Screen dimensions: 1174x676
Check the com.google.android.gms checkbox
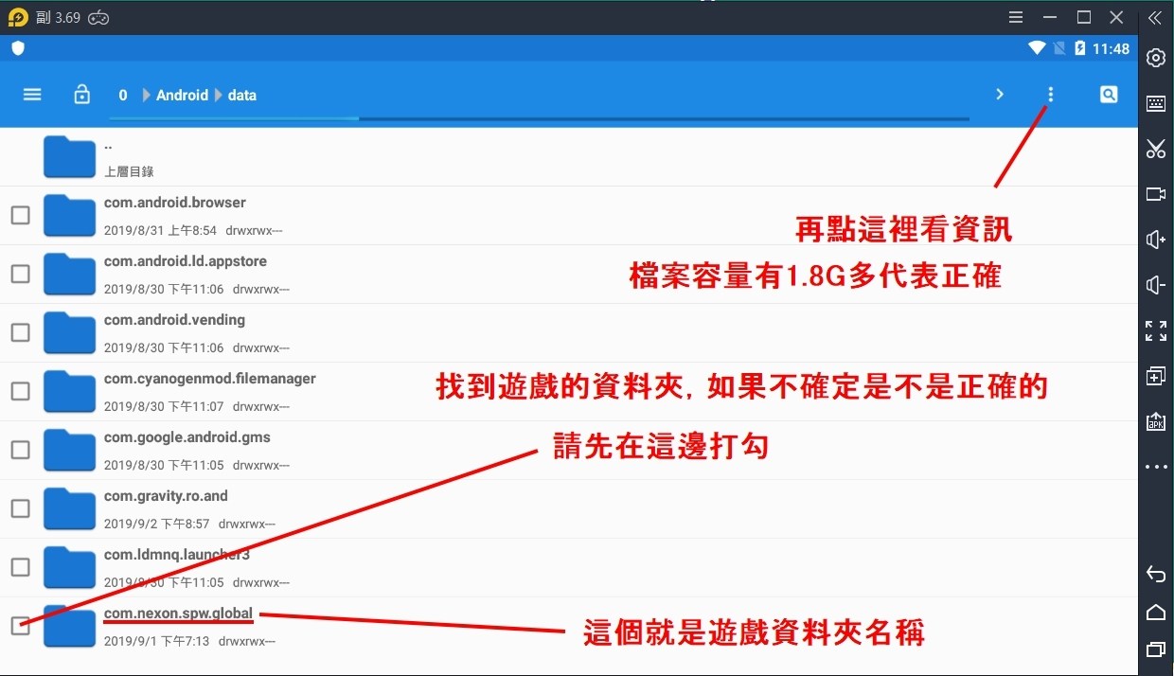[20, 451]
